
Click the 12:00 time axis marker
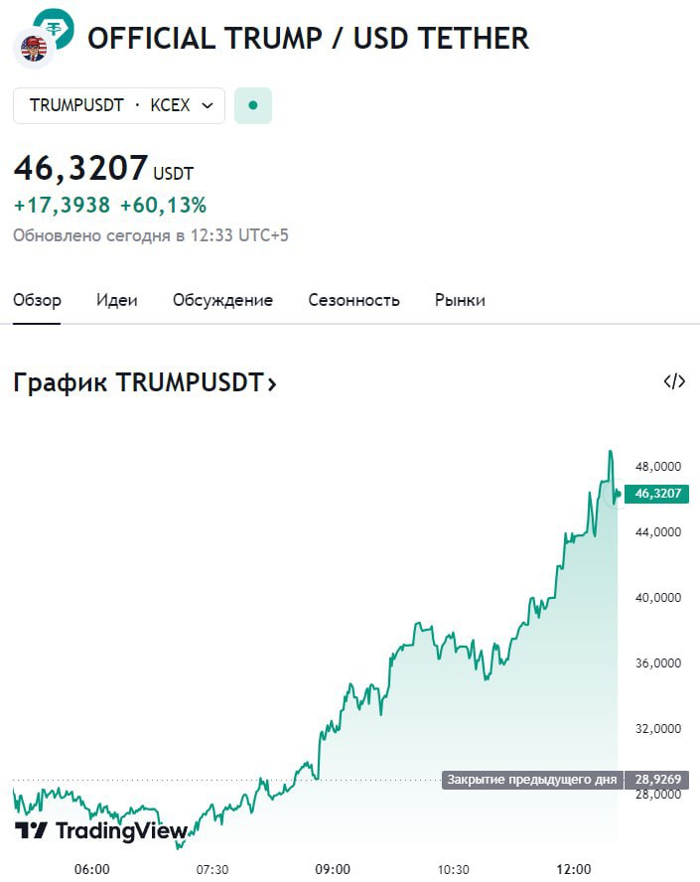click(574, 868)
